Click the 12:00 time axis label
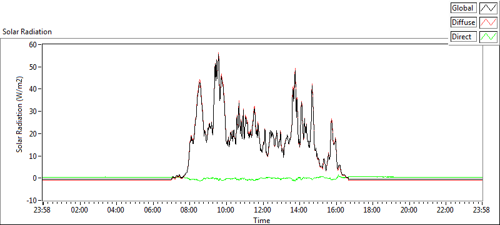The image size is (500, 225). (x=263, y=210)
